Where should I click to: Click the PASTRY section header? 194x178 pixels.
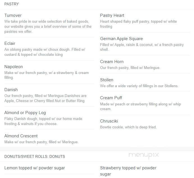[x=12, y=4]
